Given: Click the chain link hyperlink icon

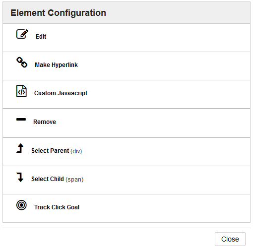Looking at the screenshot, I should tap(22, 62).
